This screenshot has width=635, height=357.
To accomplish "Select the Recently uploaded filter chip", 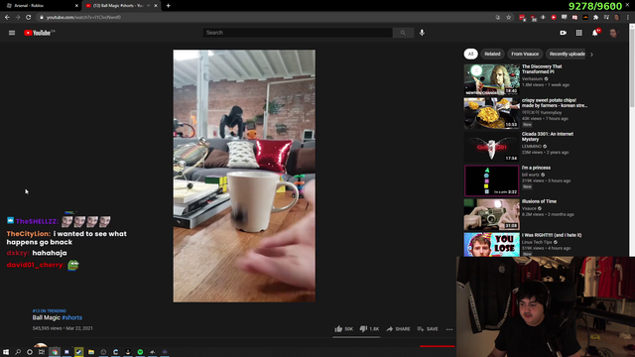I will pos(567,54).
